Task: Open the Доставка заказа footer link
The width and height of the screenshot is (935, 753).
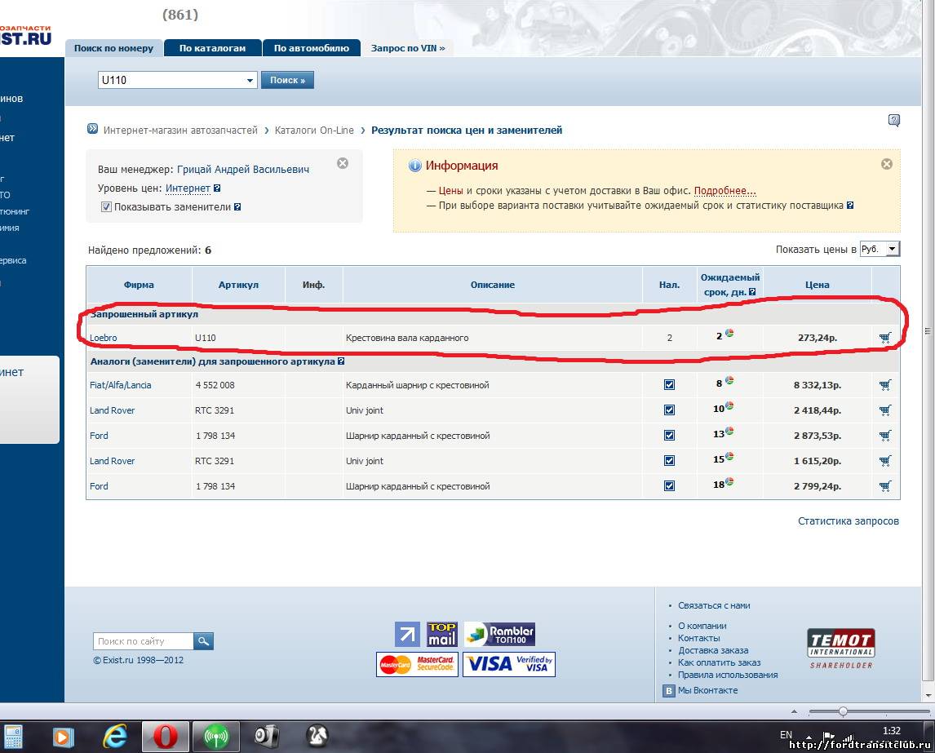Action: (713, 650)
